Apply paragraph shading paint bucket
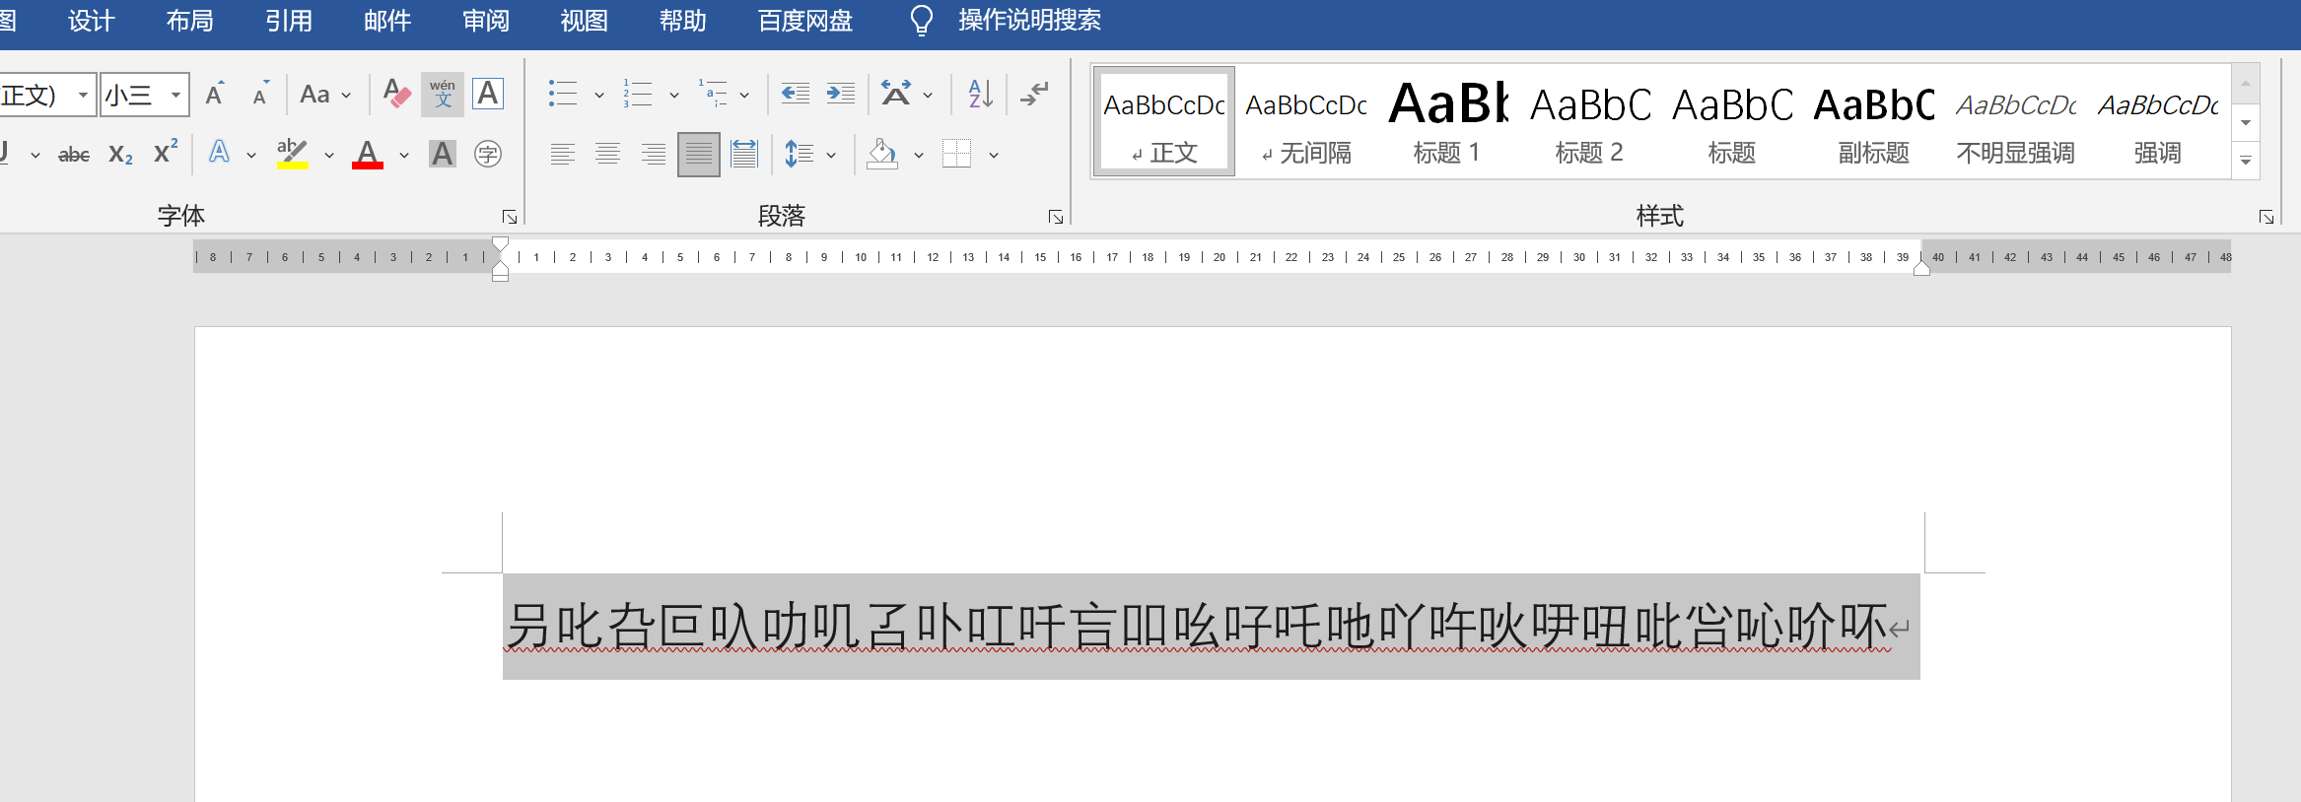 882,154
